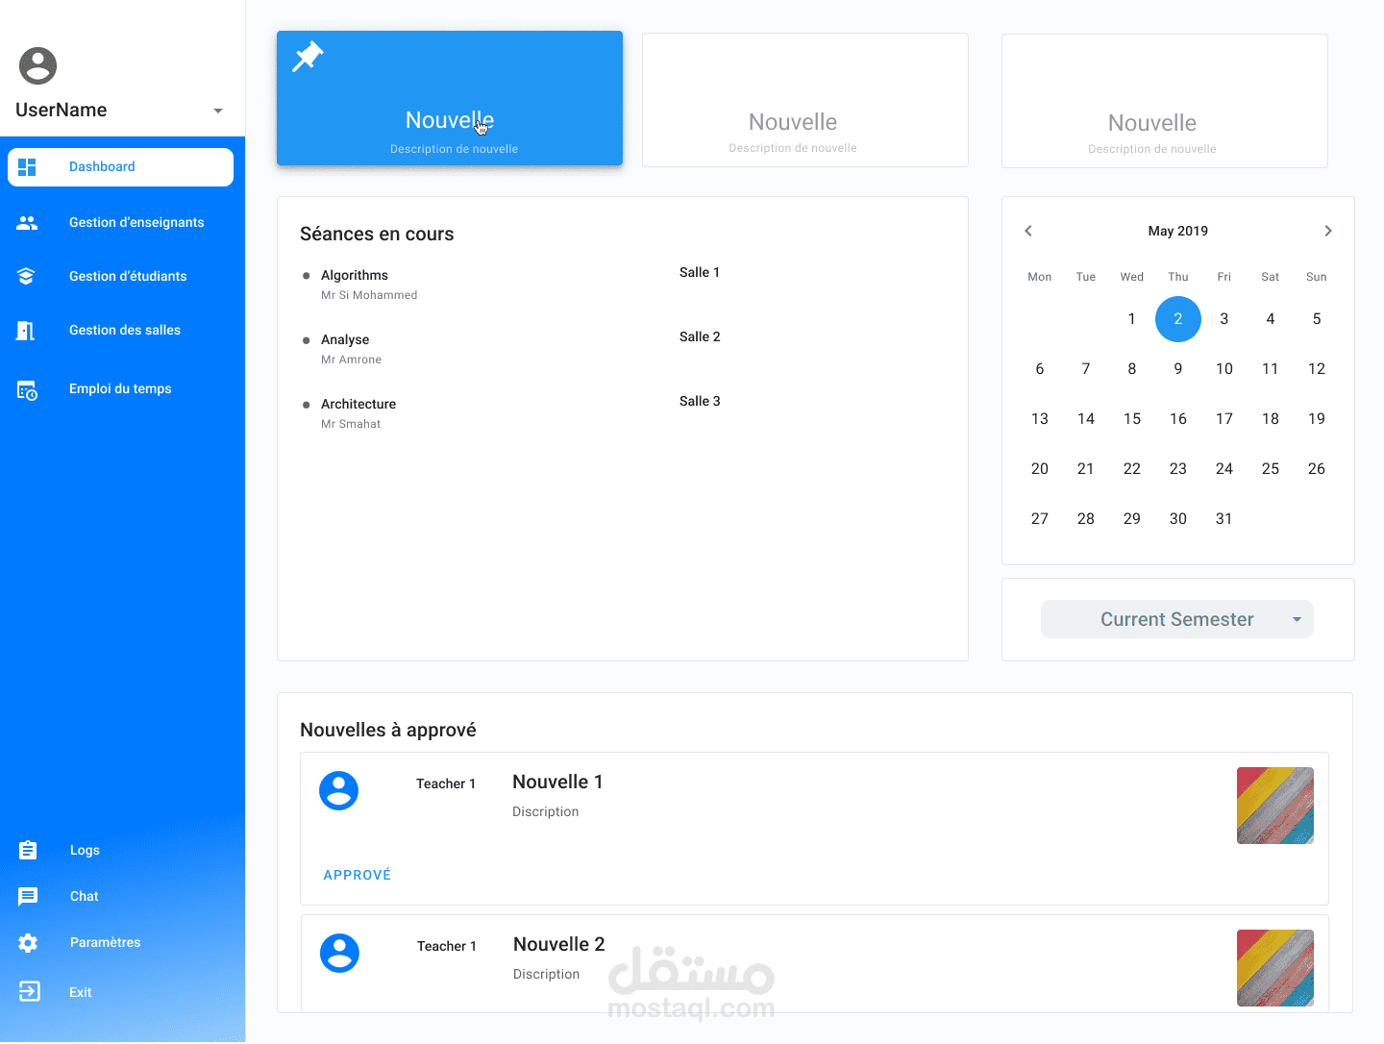Click the Exit menu label
This screenshot has height=1044, width=1384.
click(81, 993)
